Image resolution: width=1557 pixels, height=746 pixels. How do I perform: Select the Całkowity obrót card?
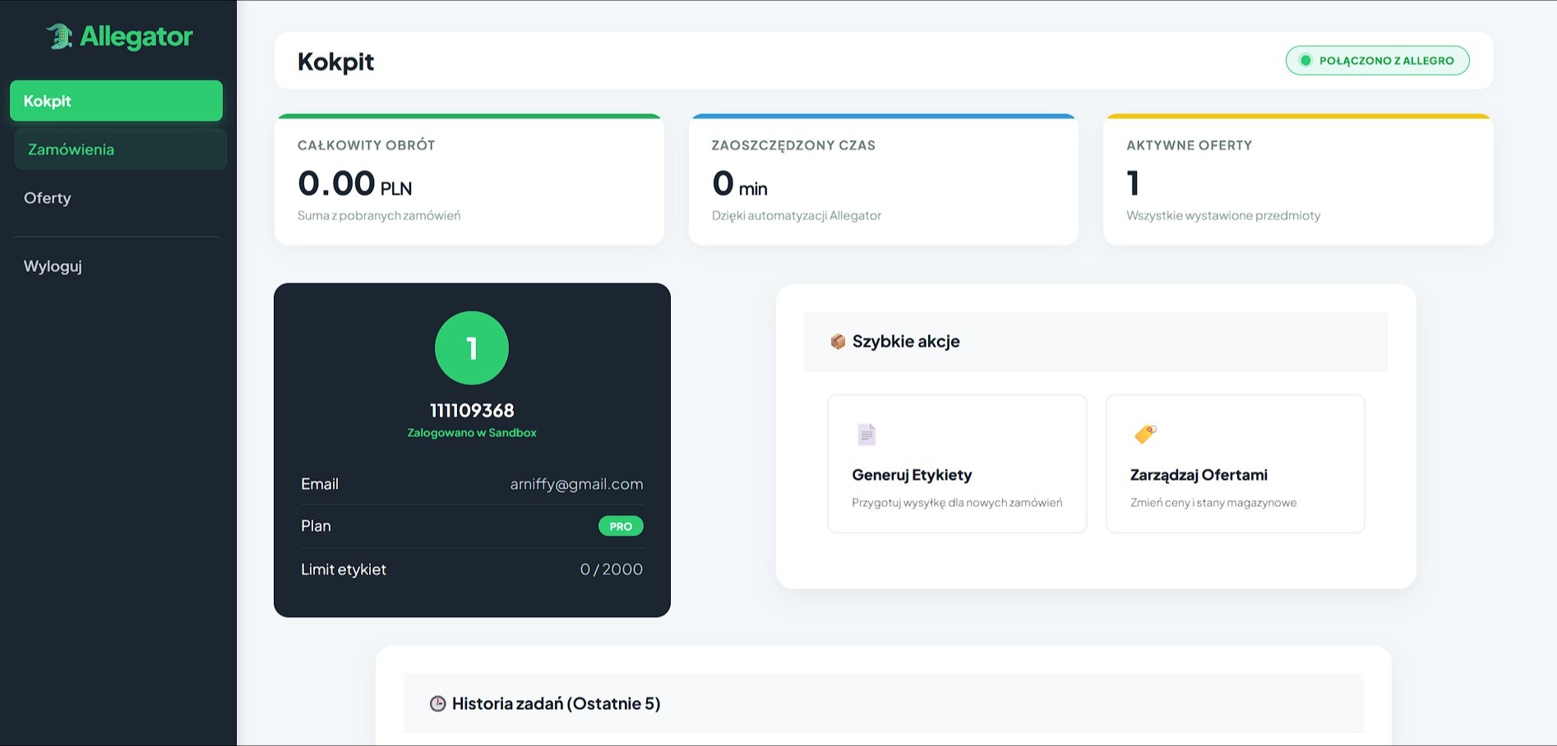[469, 179]
